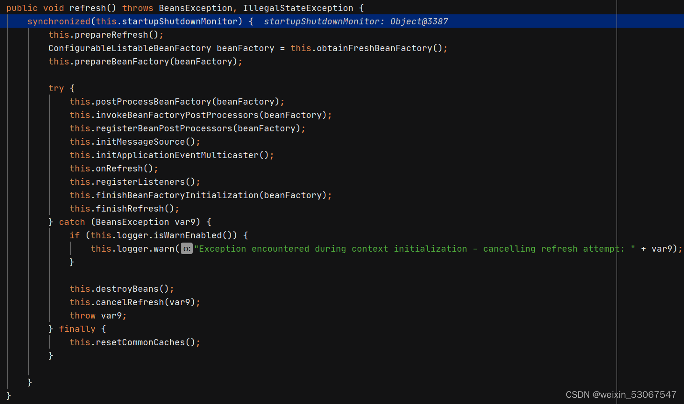Screen dimensions: 684x404
Task: Click the refresh method name in signature
Action: tap(88, 8)
